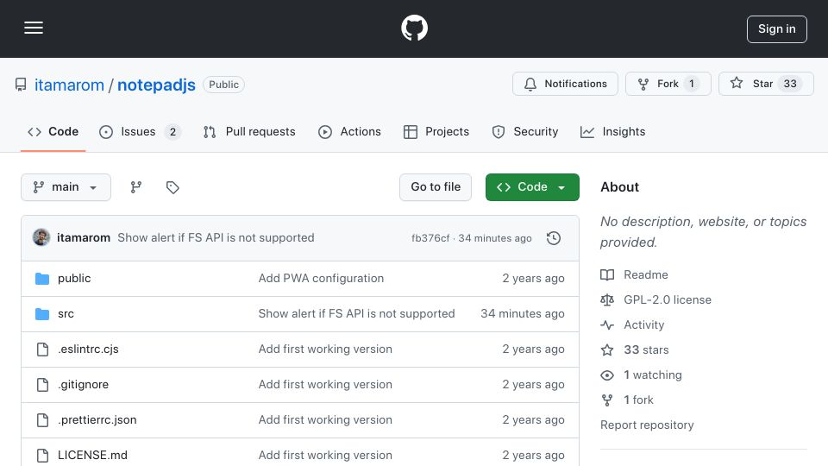This screenshot has width=828, height=466.
Task: Open the src folder
Action: tap(66, 314)
